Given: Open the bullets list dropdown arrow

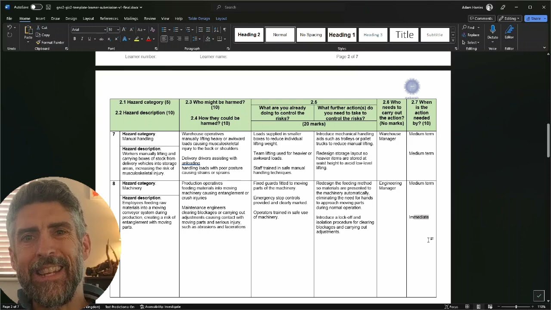Looking at the screenshot, I should pos(169,30).
